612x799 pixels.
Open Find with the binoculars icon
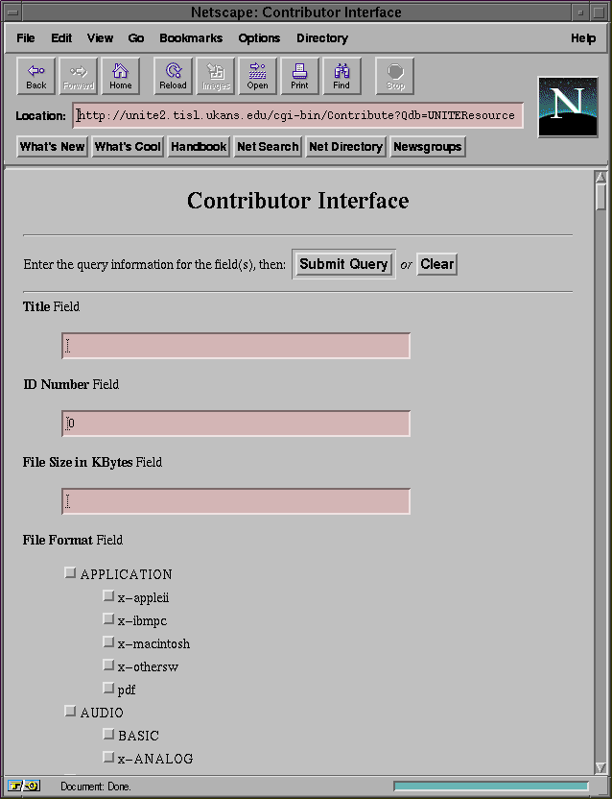tap(342, 76)
